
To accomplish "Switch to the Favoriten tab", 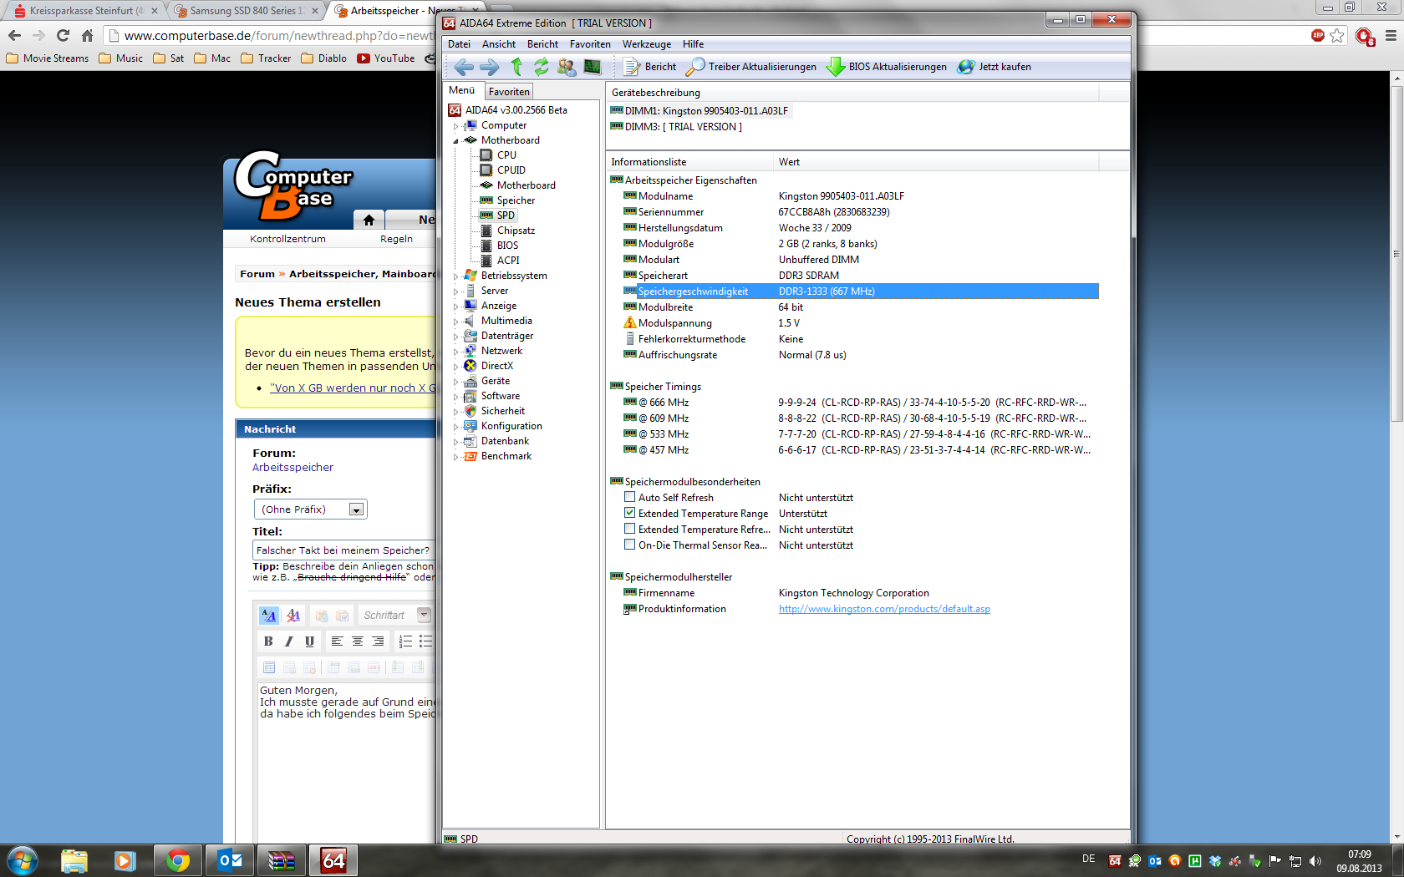I will click(x=509, y=92).
